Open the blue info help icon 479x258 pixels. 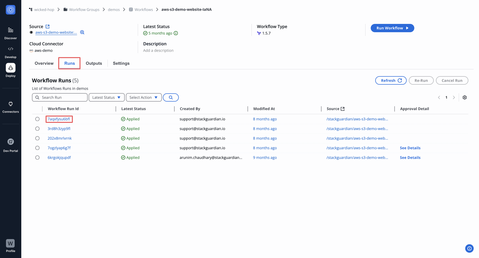[469, 248]
